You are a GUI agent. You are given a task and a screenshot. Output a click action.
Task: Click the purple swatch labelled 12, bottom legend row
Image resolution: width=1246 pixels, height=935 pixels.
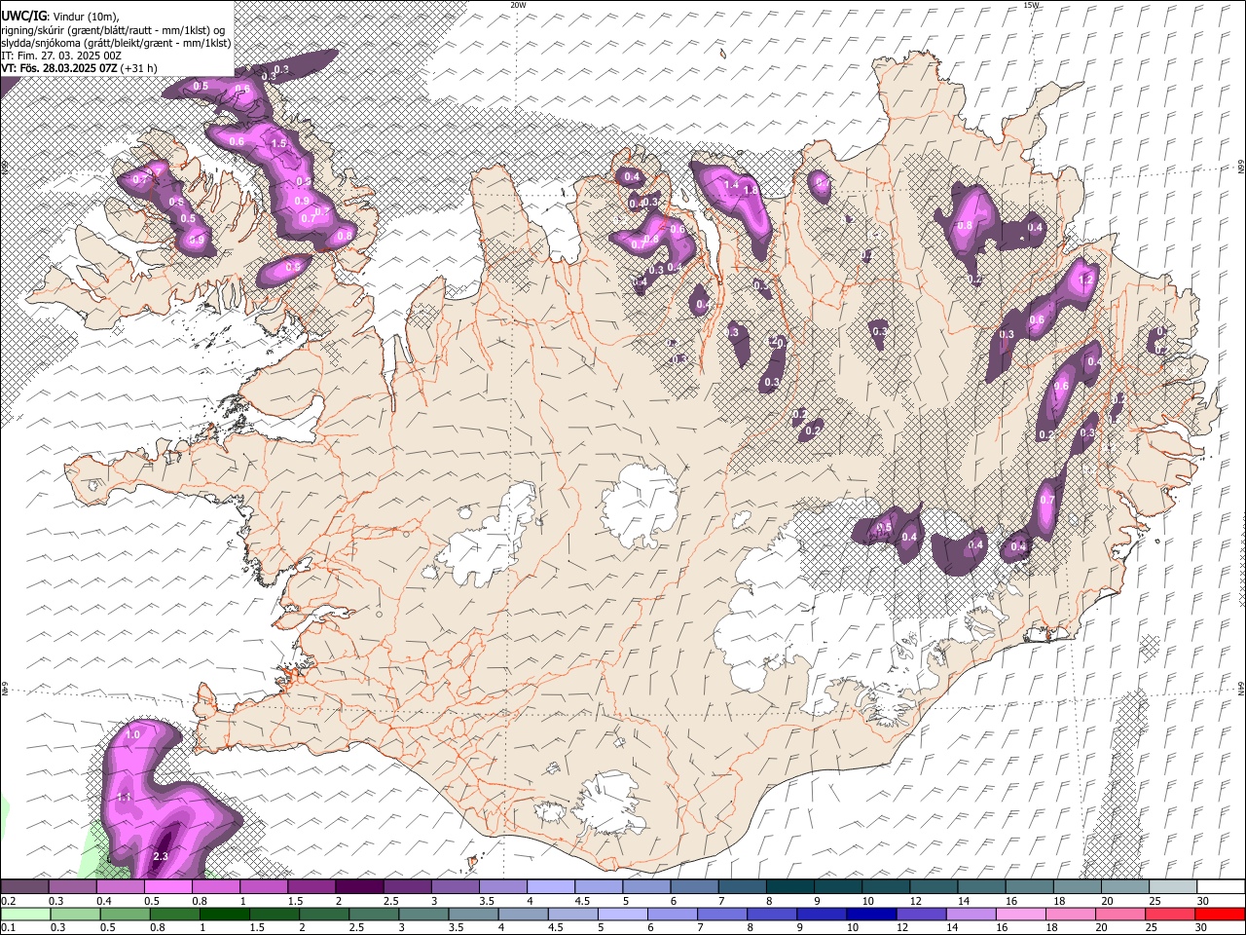(x=920, y=914)
